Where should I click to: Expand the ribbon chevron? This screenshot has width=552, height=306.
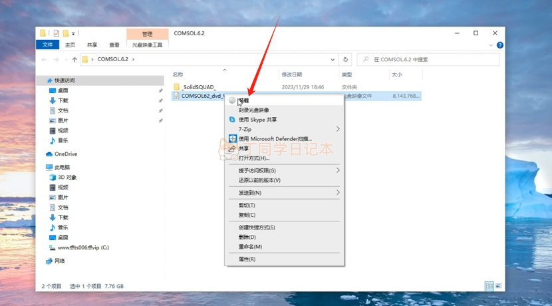tap(491, 45)
